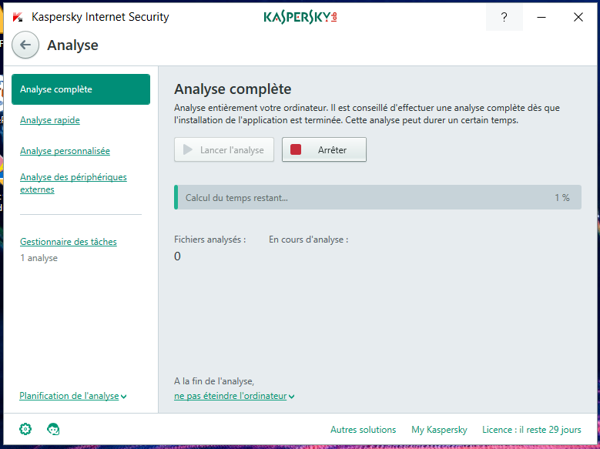
Task: Switch to Analyse rapide
Action: [x=50, y=120]
